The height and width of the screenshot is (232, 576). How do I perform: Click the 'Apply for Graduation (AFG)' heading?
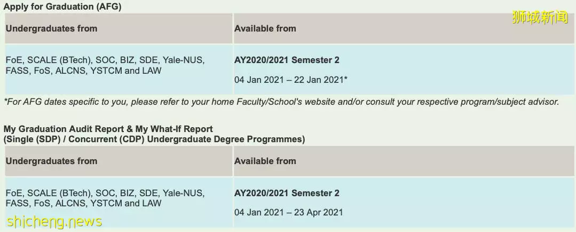coord(62,6)
